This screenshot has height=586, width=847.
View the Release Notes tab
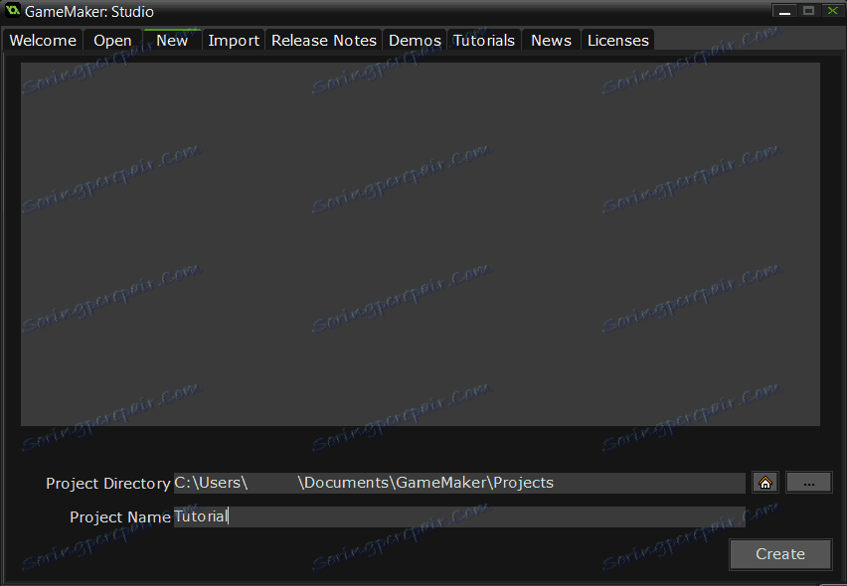[x=323, y=41]
